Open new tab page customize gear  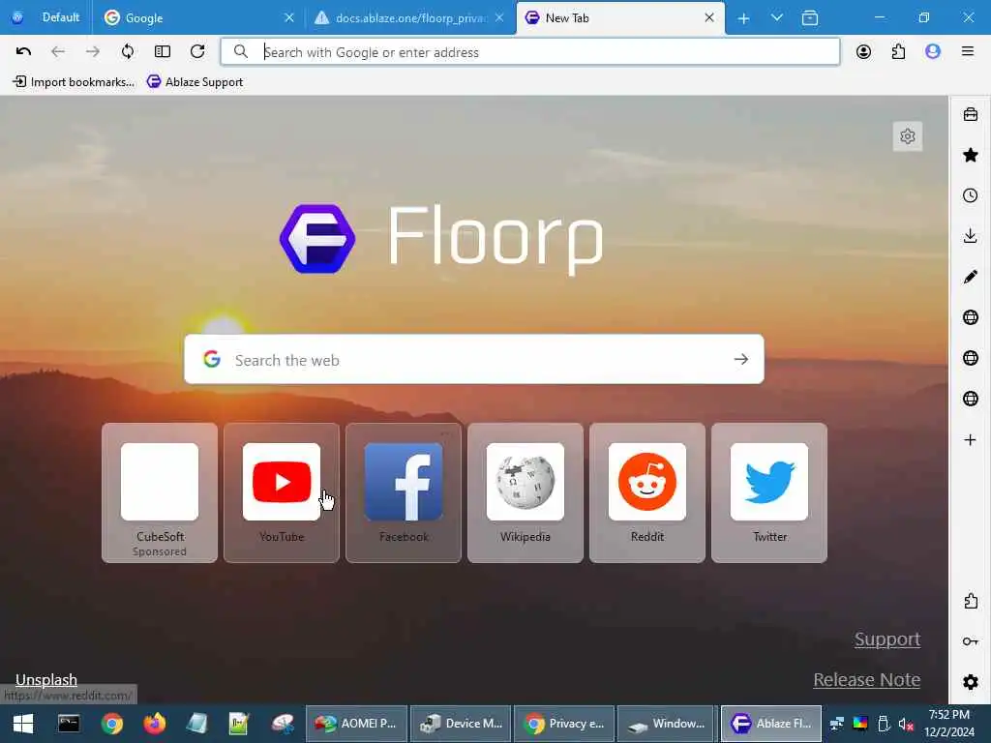tap(908, 136)
